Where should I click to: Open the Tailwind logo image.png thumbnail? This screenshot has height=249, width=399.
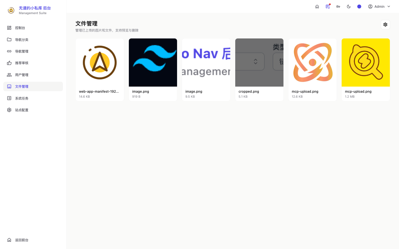[x=153, y=63]
